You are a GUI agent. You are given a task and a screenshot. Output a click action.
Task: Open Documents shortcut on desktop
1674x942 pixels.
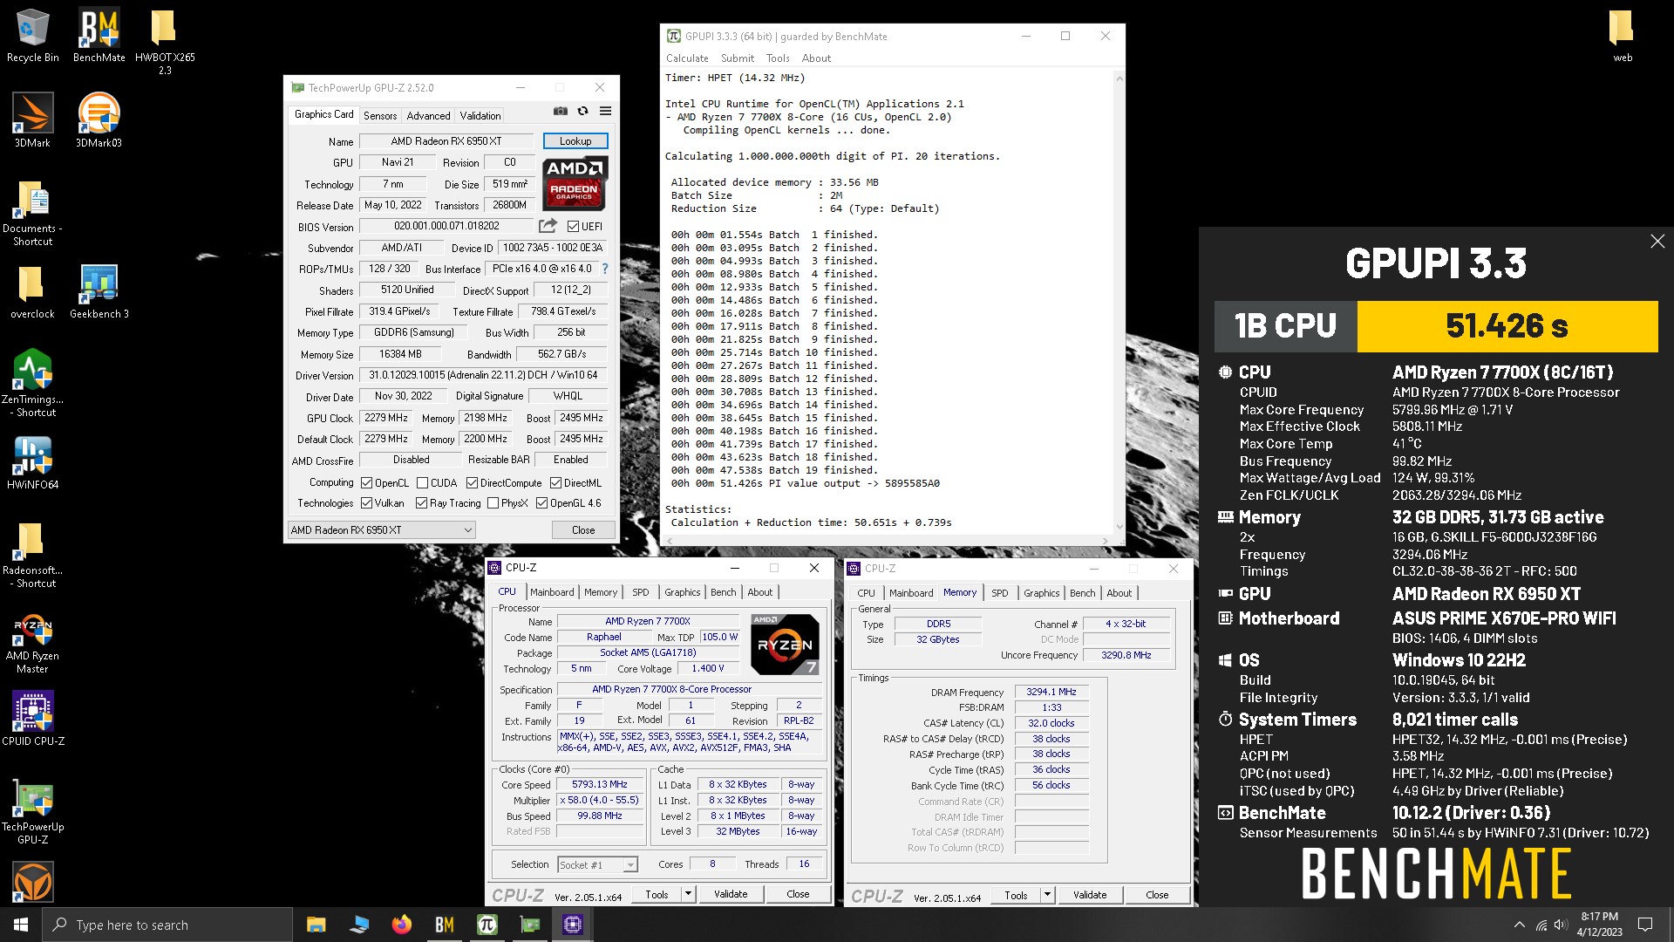pyautogui.click(x=32, y=214)
